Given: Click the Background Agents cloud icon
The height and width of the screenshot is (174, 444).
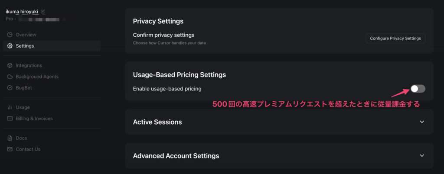Looking at the screenshot, I should [10, 77].
